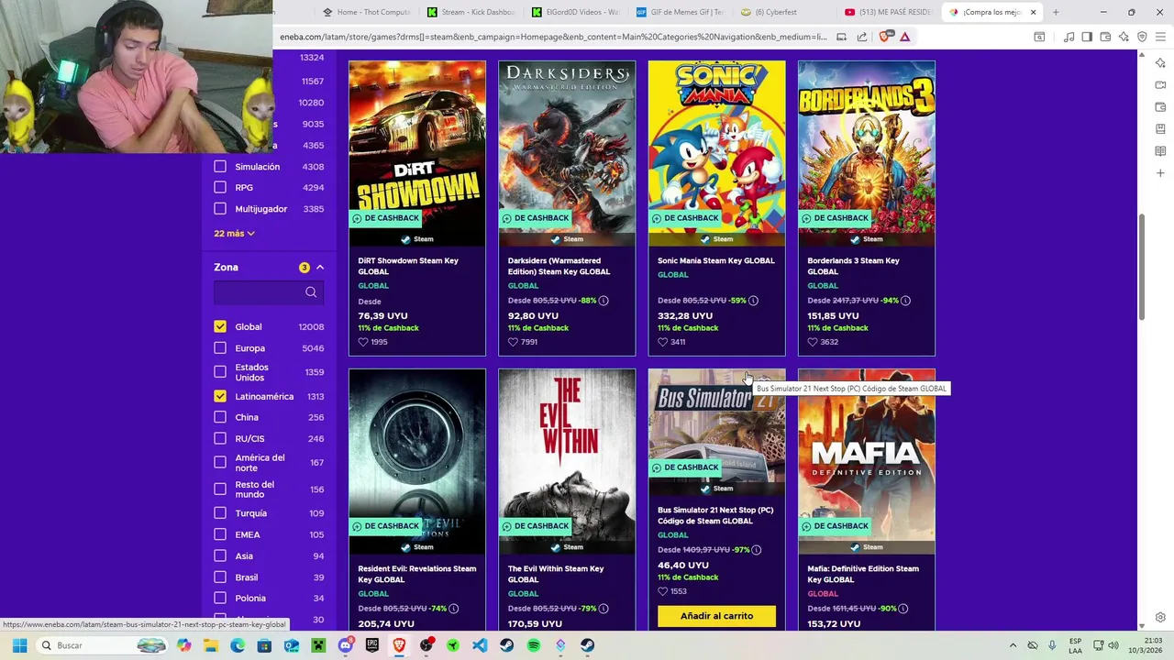Click the plus icon in right sidebar
Image resolution: width=1174 pixels, height=660 pixels.
click(1160, 173)
